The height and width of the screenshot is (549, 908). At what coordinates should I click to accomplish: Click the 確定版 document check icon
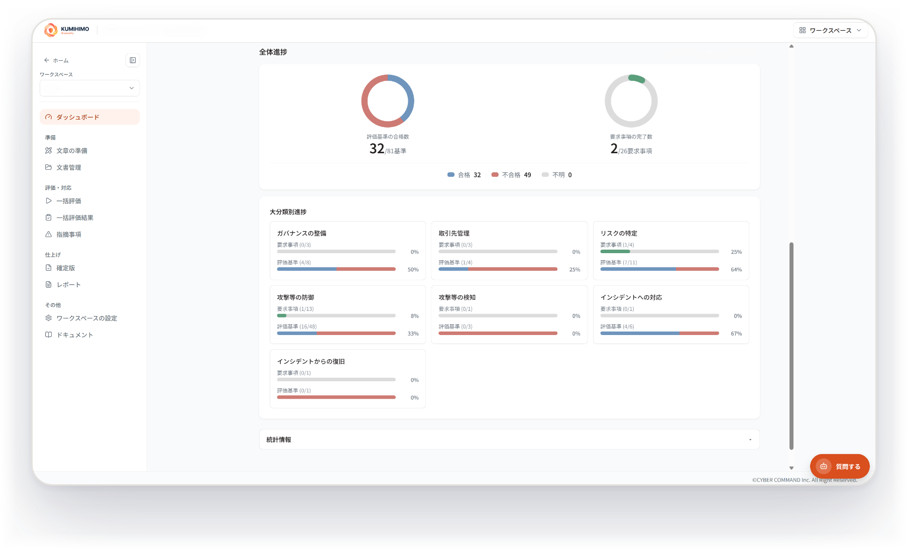tap(49, 268)
